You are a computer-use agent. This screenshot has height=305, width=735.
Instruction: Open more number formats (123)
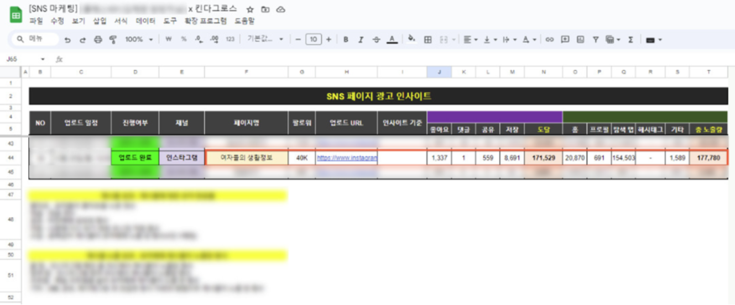tap(231, 40)
